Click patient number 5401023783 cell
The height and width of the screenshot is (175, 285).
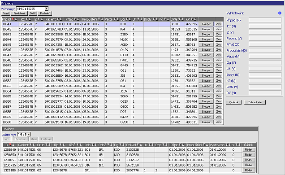[x=54, y=29]
